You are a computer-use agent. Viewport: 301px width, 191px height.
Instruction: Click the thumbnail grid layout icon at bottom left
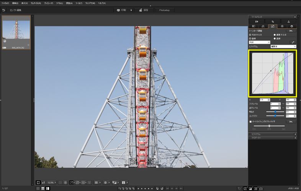38,188
